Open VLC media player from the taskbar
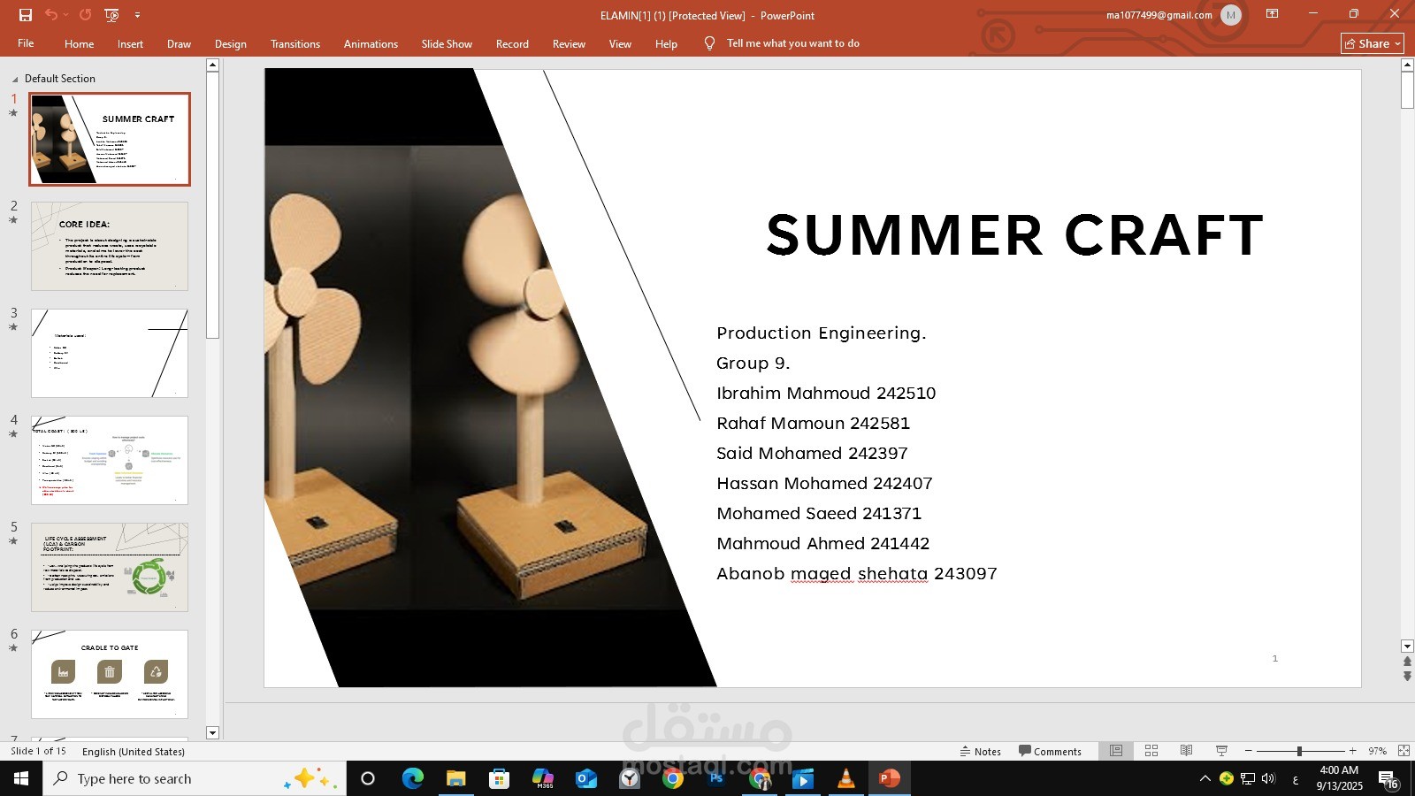Screen dimensions: 1415x796 (846, 778)
